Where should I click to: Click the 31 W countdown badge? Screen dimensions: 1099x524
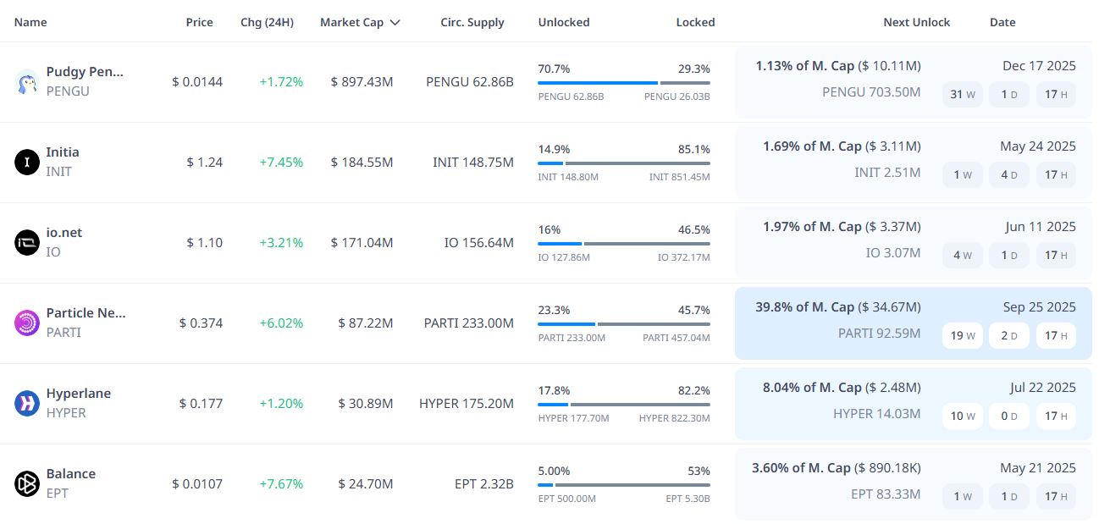tap(963, 94)
